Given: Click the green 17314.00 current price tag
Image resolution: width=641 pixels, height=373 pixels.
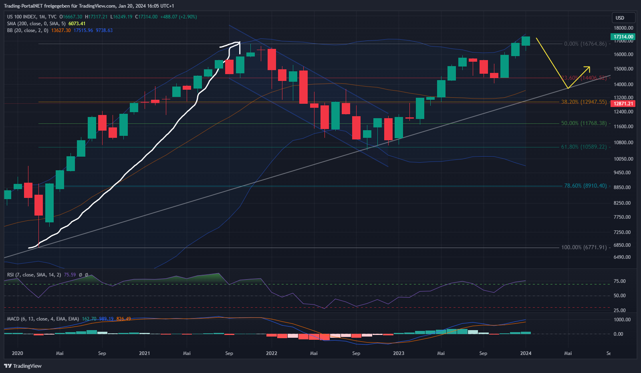Looking at the screenshot, I should tap(623, 37).
